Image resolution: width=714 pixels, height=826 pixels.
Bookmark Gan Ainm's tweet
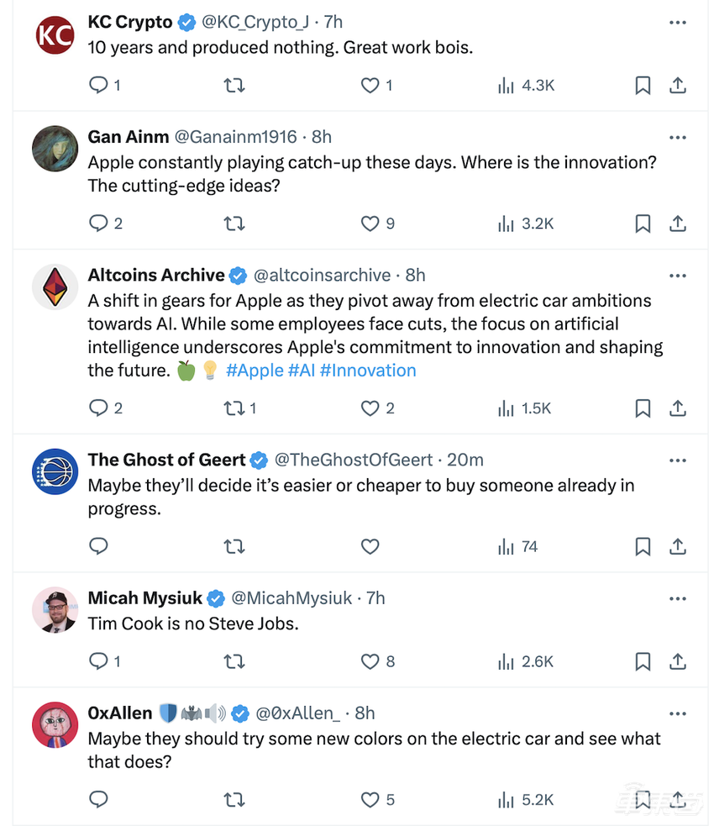[x=643, y=224]
